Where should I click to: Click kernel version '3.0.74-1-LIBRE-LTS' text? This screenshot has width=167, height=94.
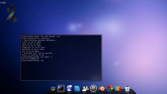(x=30, y=59)
